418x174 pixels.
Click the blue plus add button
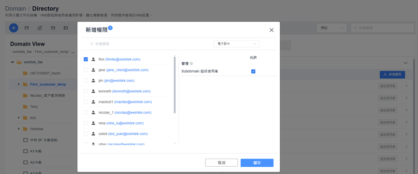14,28
